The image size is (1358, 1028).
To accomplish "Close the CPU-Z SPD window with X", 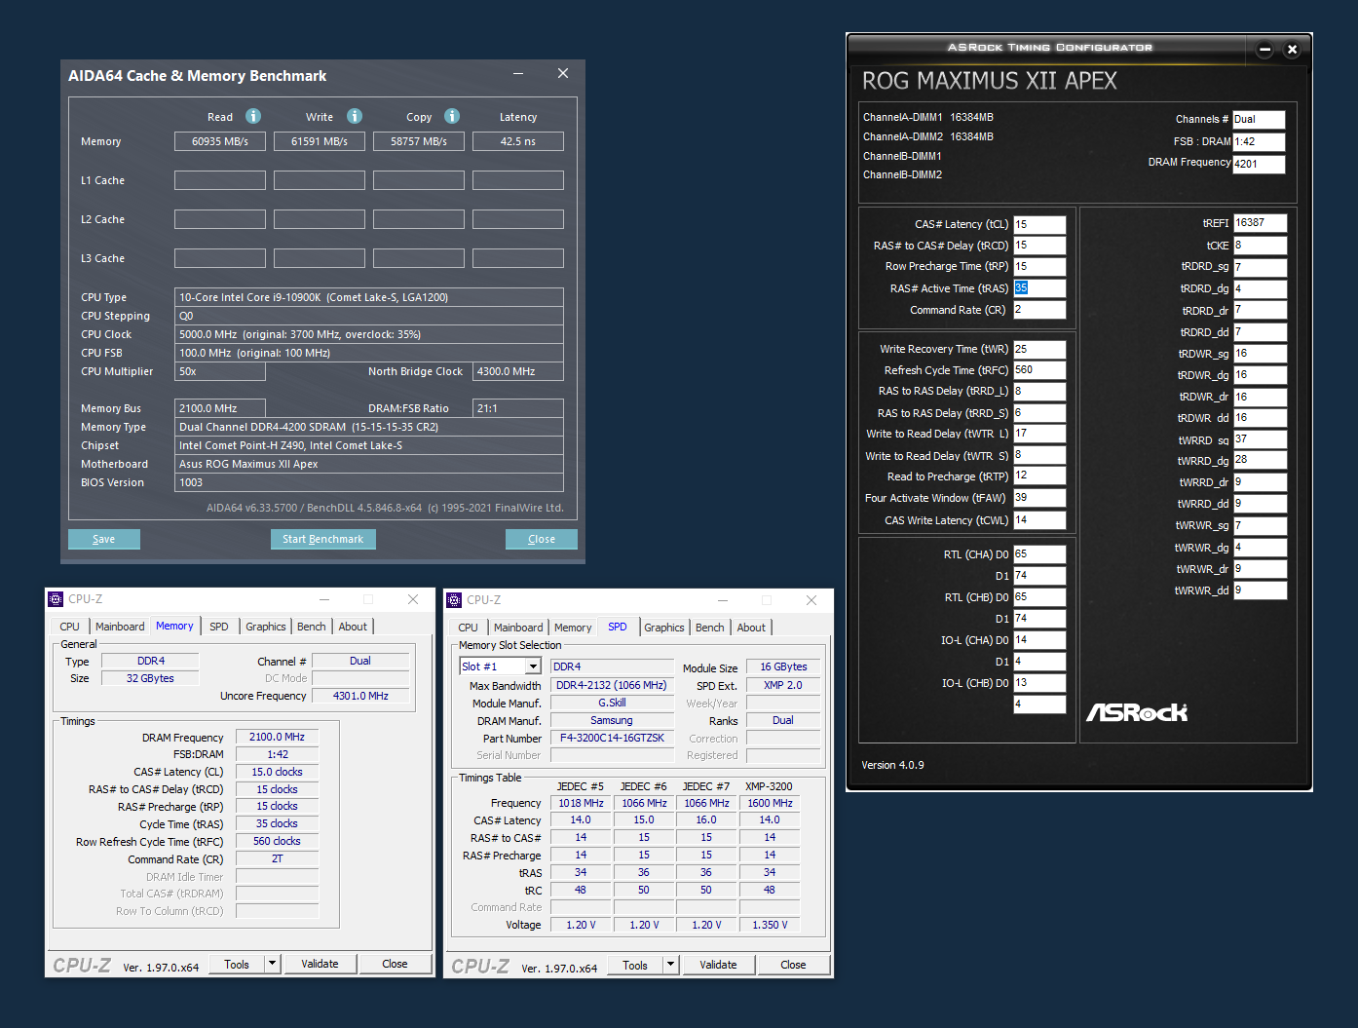I will pyautogui.click(x=811, y=600).
